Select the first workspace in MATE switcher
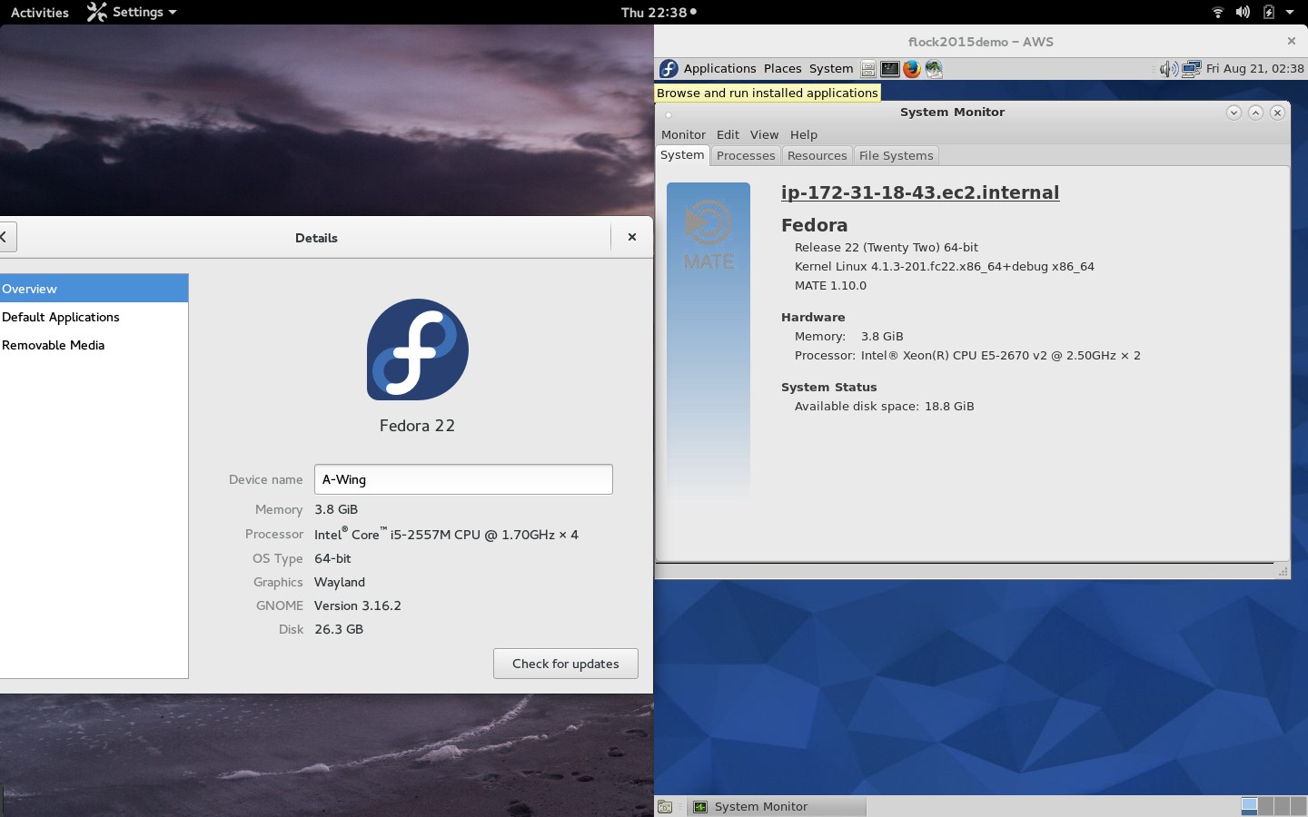The height and width of the screenshot is (817, 1308). coord(1250,806)
